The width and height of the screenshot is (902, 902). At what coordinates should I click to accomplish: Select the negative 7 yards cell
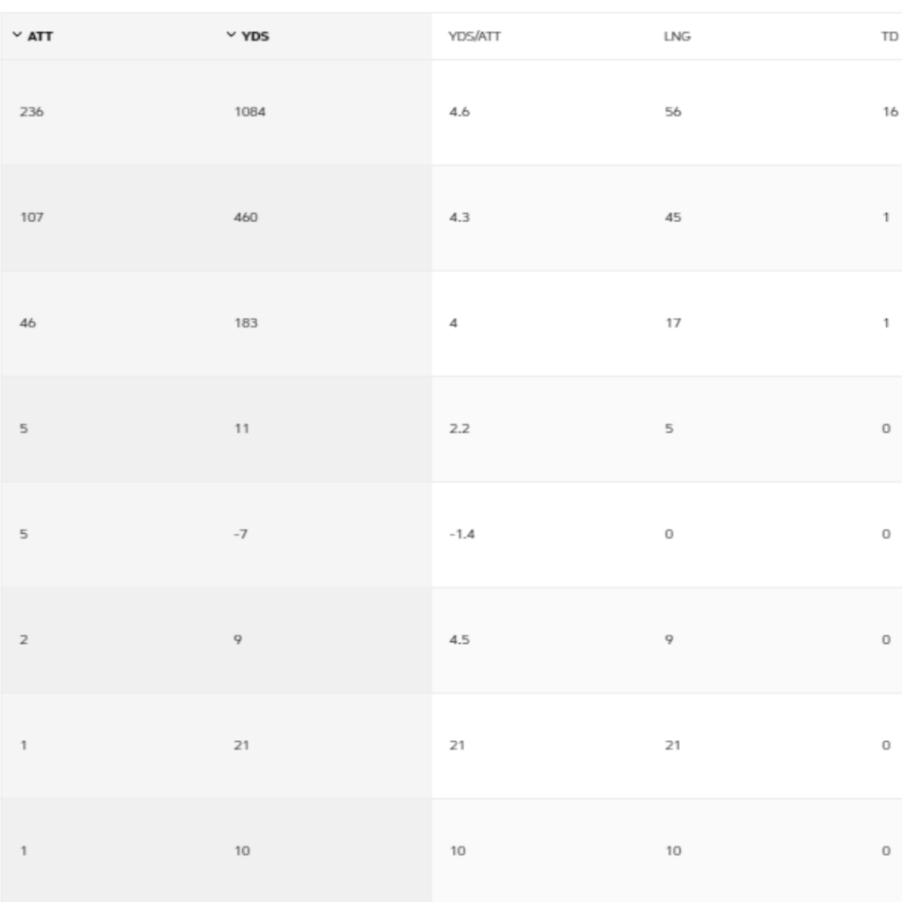(x=240, y=535)
